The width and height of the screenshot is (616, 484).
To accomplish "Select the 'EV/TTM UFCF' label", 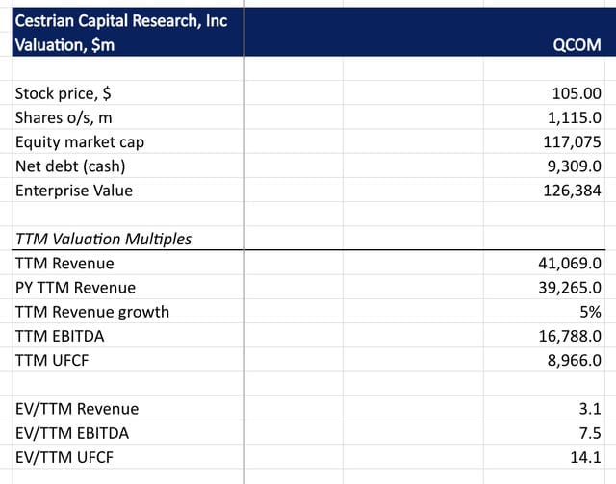I will (64, 458).
